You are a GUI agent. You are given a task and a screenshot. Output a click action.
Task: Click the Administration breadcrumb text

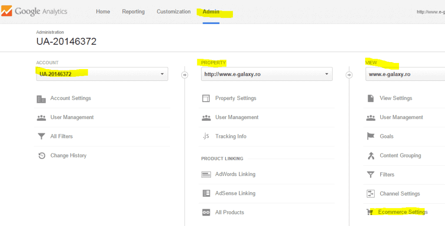click(50, 32)
